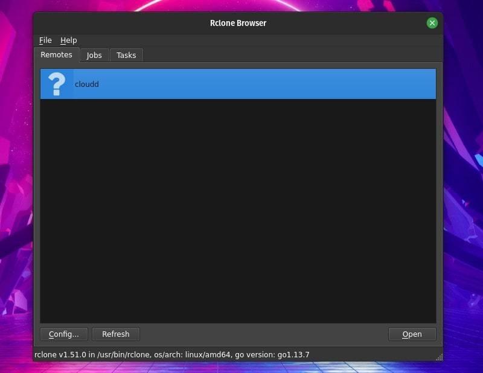Click the cloudd remote name label
Image resolution: width=483 pixels, height=373 pixels.
(86, 84)
